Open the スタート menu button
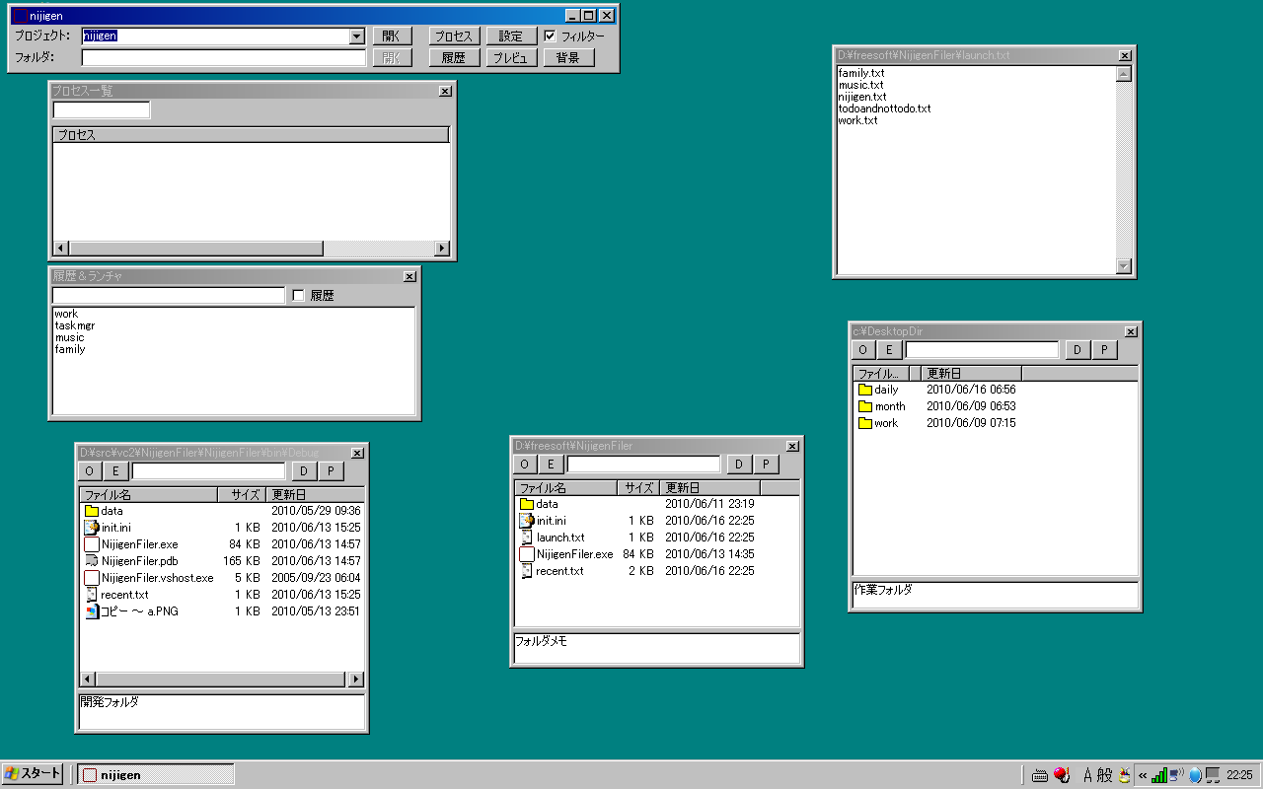 pyautogui.click(x=33, y=774)
